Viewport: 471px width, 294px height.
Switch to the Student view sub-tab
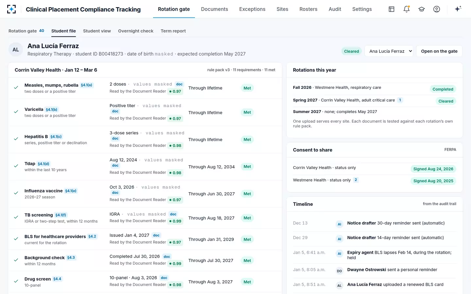point(97,31)
